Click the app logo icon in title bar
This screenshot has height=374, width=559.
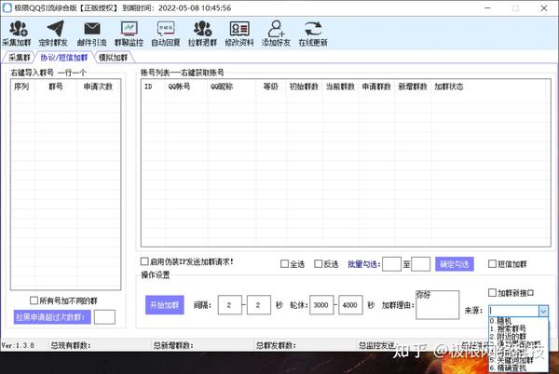coord(7,7)
